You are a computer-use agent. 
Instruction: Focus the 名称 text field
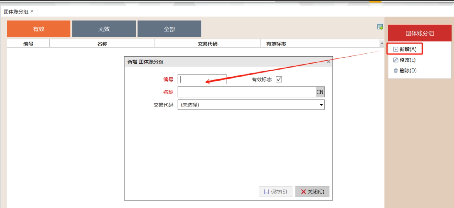[246, 92]
